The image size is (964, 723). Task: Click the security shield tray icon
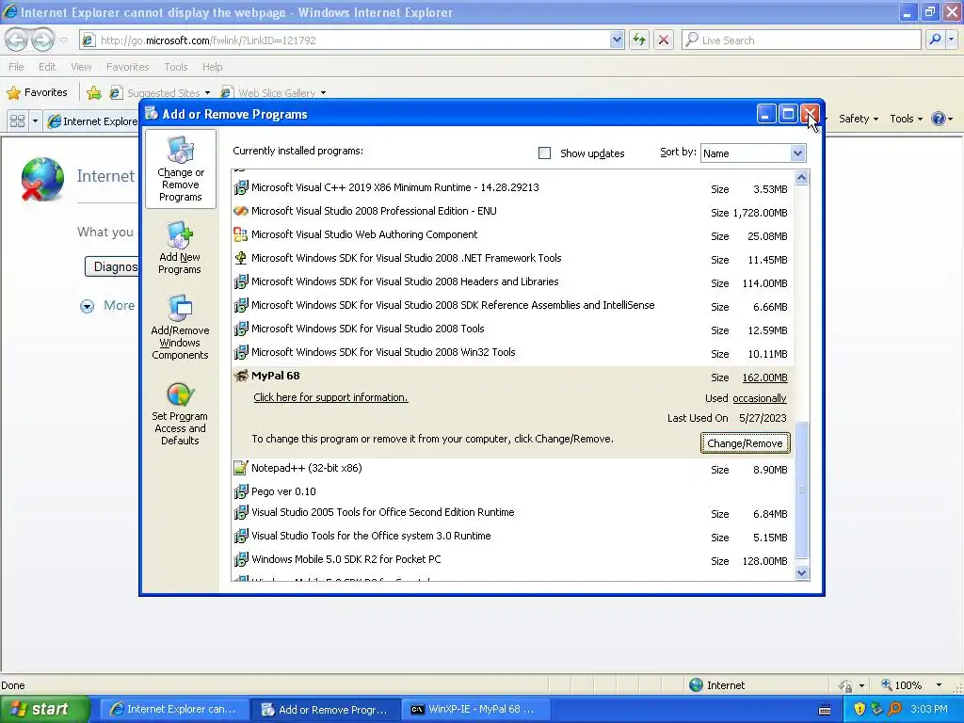[860, 709]
